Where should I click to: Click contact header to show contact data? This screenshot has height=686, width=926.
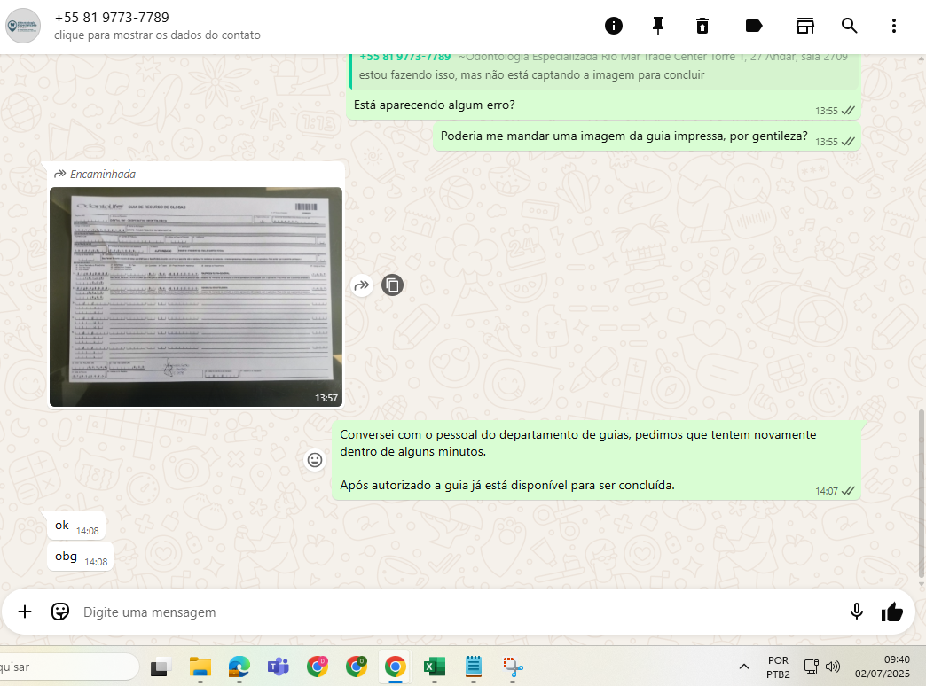[x=157, y=26]
